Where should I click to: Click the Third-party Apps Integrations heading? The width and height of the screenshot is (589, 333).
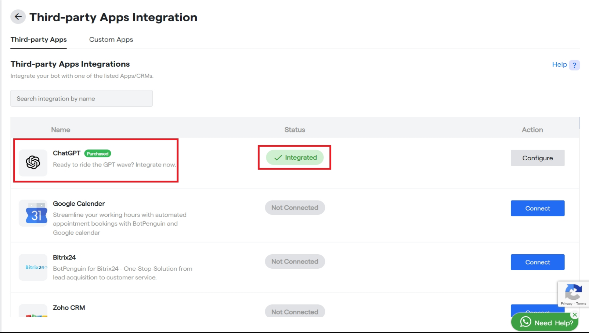(70, 64)
